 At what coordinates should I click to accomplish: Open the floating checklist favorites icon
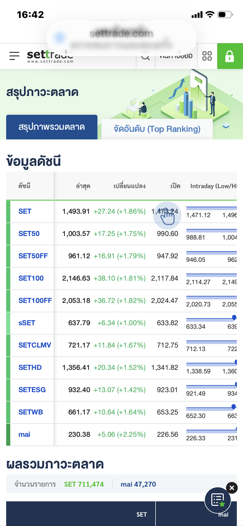coord(218,500)
